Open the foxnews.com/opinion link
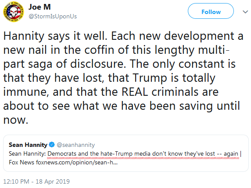 coord(77,162)
